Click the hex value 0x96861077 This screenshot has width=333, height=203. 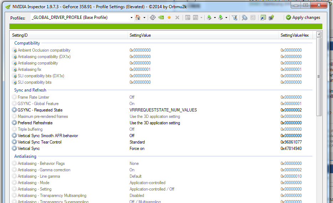click(291, 142)
